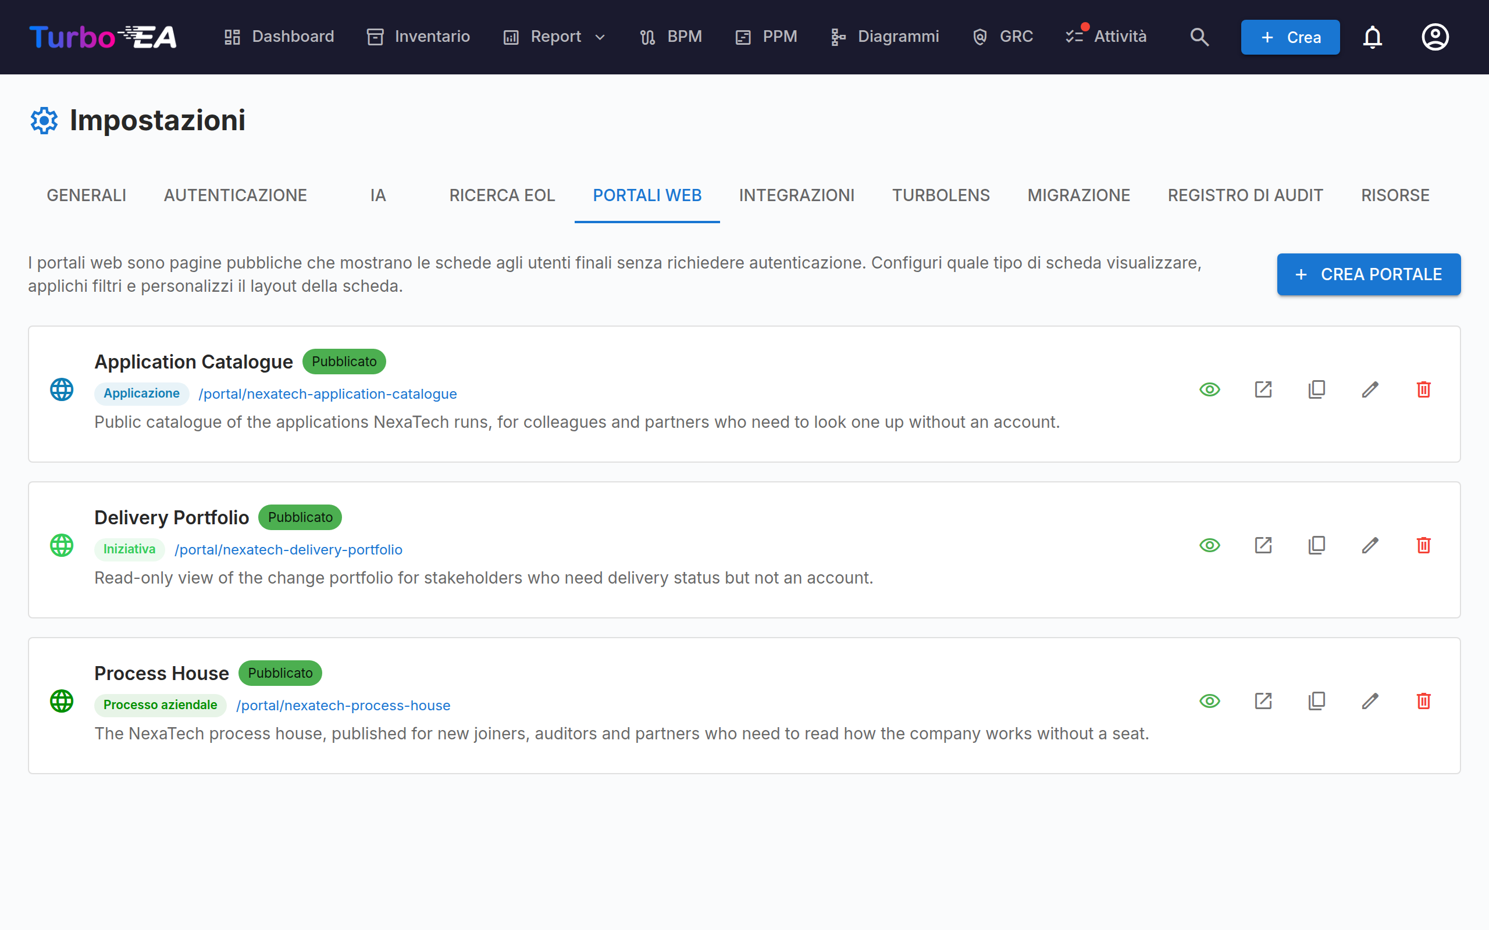
Task: Open Process House portal in new tab
Action: [1263, 700]
